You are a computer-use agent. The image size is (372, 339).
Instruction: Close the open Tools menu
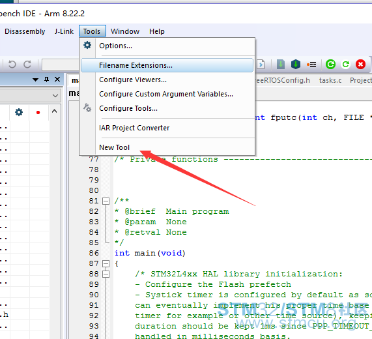[x=92, y=31]
